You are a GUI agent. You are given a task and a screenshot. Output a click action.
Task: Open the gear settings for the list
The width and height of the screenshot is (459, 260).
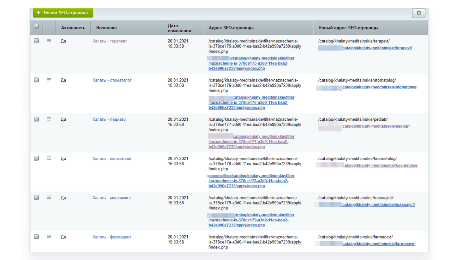click(419, 13)
